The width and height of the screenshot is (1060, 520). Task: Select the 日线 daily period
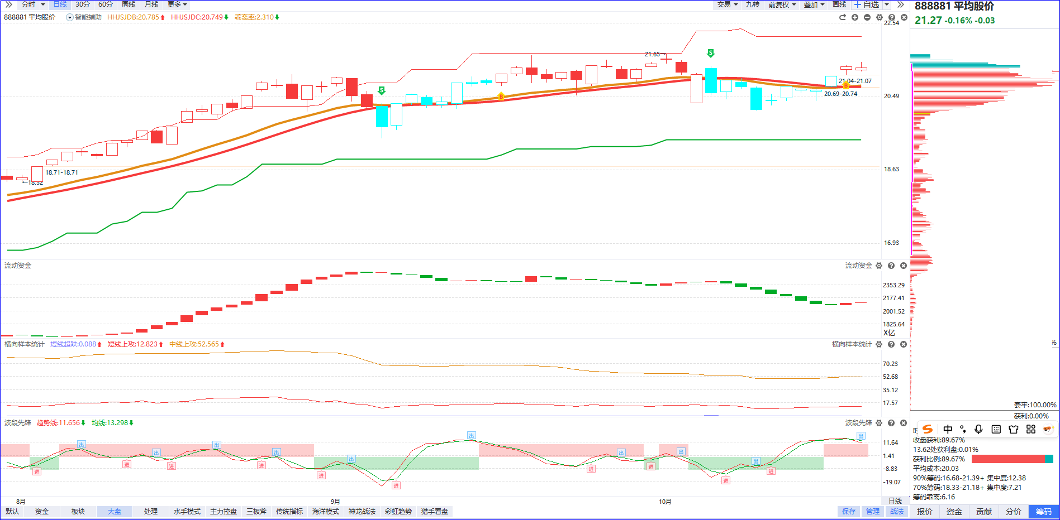pyautogui.click(x=60, y=4)
